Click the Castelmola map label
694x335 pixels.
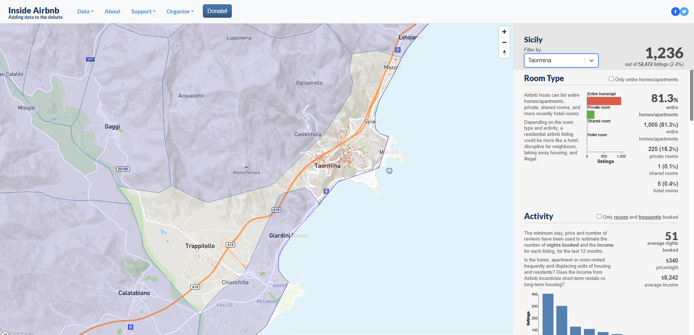[x=308, y=134]
